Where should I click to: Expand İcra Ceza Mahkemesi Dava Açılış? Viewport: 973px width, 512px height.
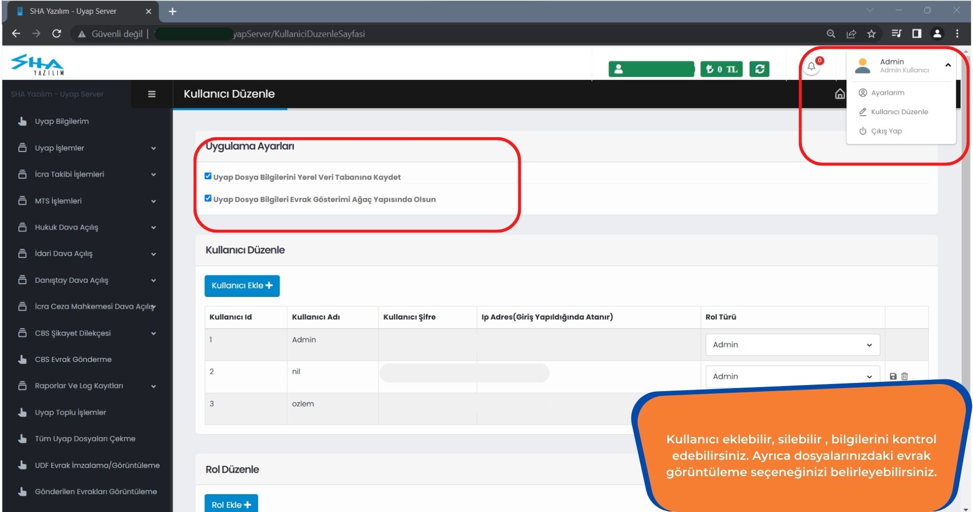(x=87, y=307)
